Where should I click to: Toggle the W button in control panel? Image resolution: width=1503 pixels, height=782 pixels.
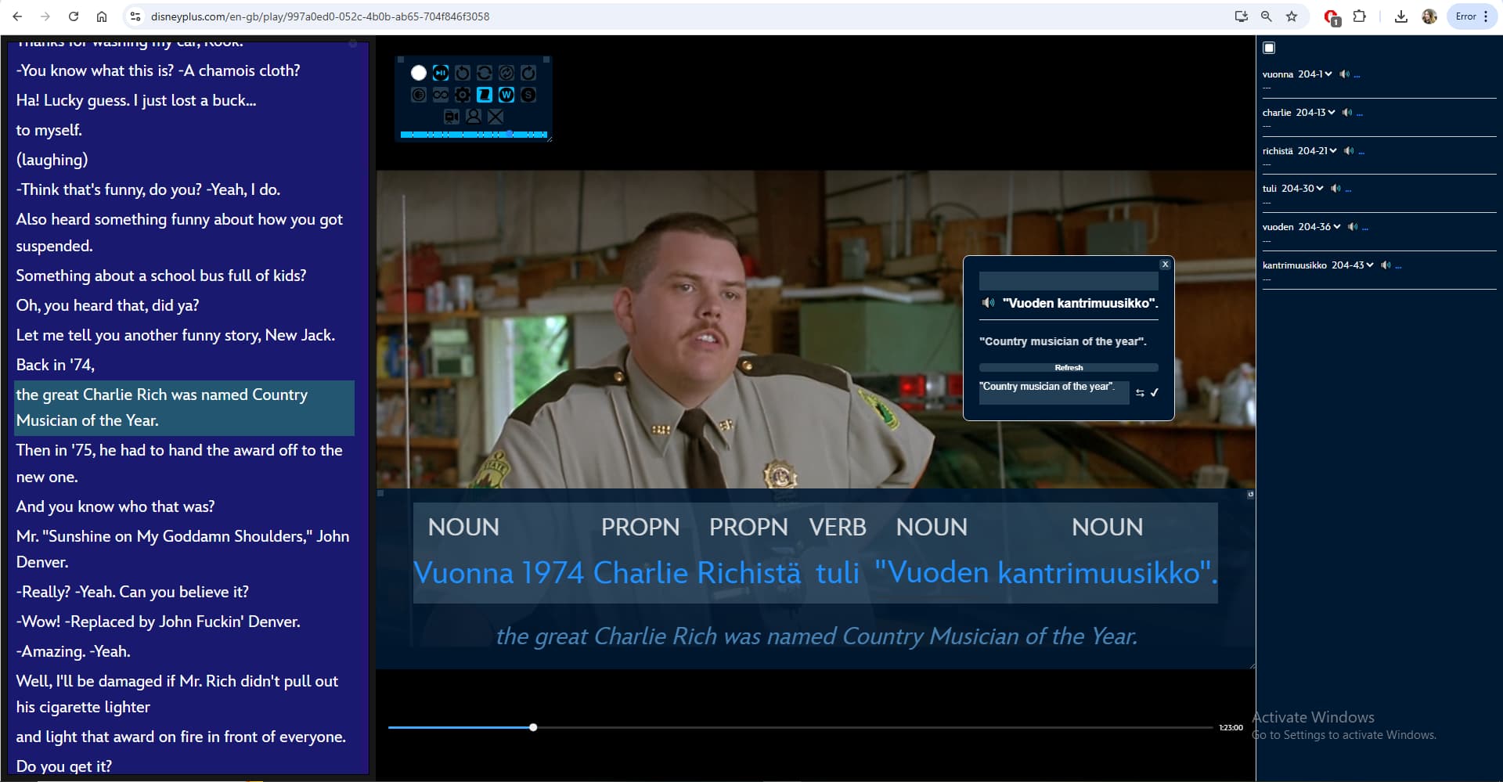(x=506, y=95)
